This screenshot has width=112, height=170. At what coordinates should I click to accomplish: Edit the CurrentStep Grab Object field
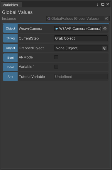81,38
